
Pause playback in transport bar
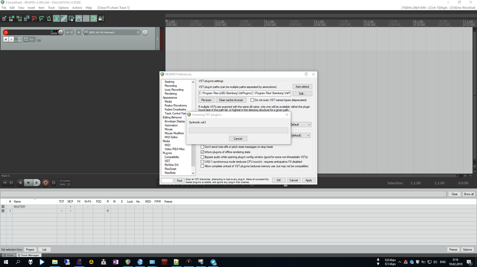pyautogui.click(x=37, y=183)
